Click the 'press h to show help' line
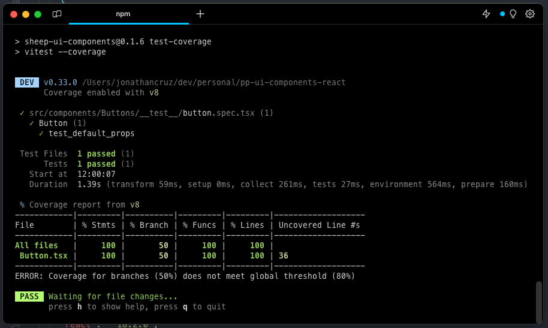The width and height of the screenshot is (548, 328). coord(137,306)
